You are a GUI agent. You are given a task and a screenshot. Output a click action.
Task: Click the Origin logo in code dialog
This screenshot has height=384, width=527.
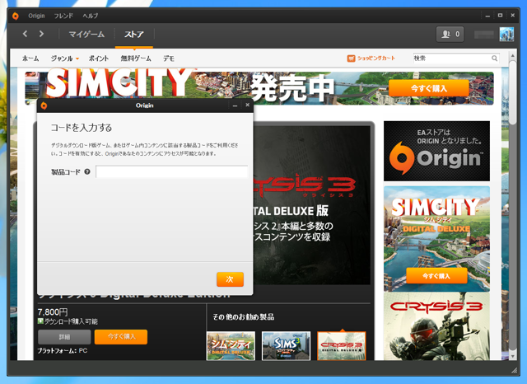(44, 105)
